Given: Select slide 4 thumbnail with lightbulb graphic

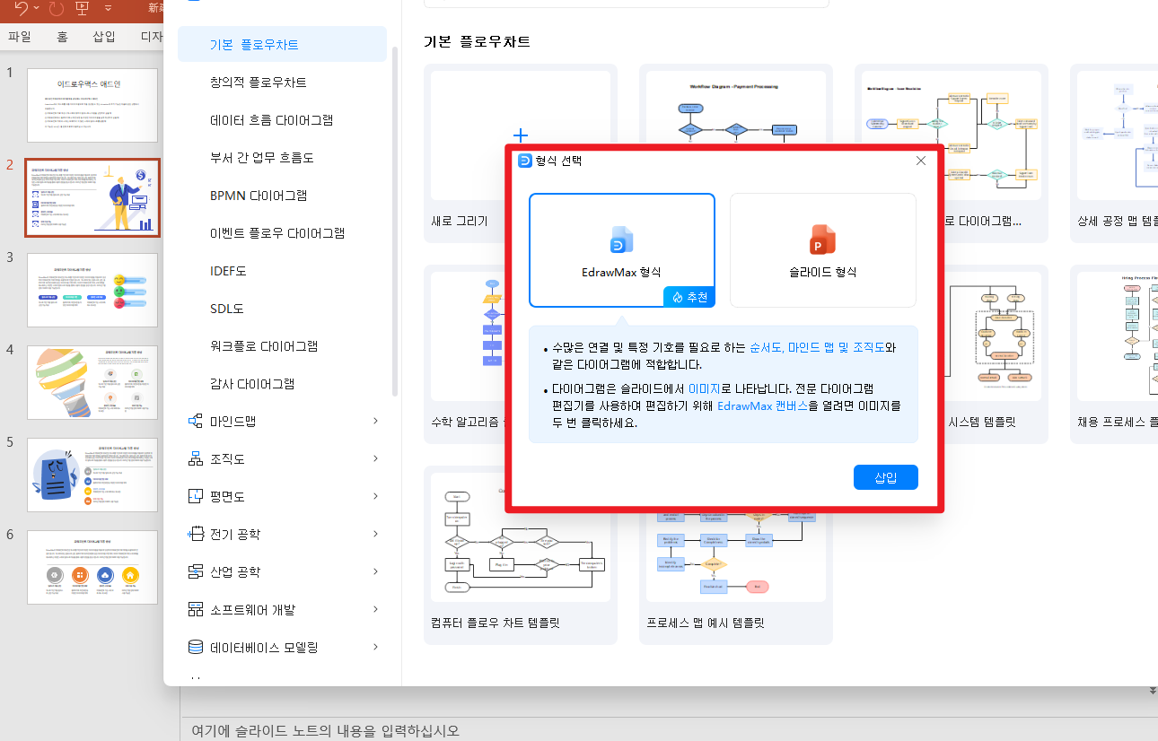Looking at the screenshot, I should click(92, 382).
